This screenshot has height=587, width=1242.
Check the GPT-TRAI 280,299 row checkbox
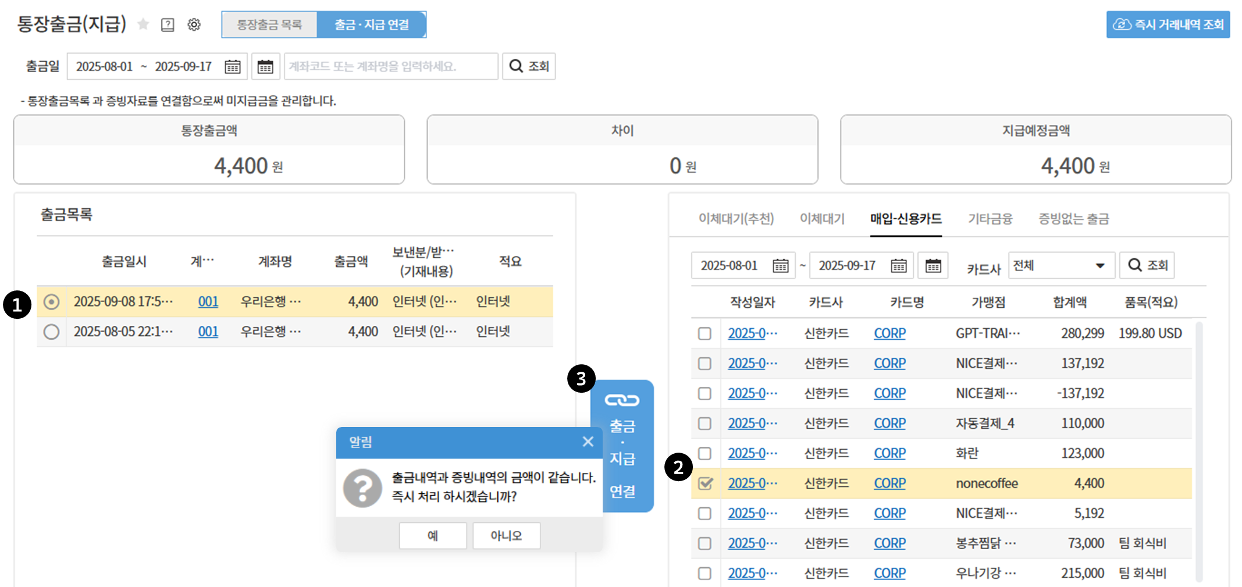coord(705,333)
